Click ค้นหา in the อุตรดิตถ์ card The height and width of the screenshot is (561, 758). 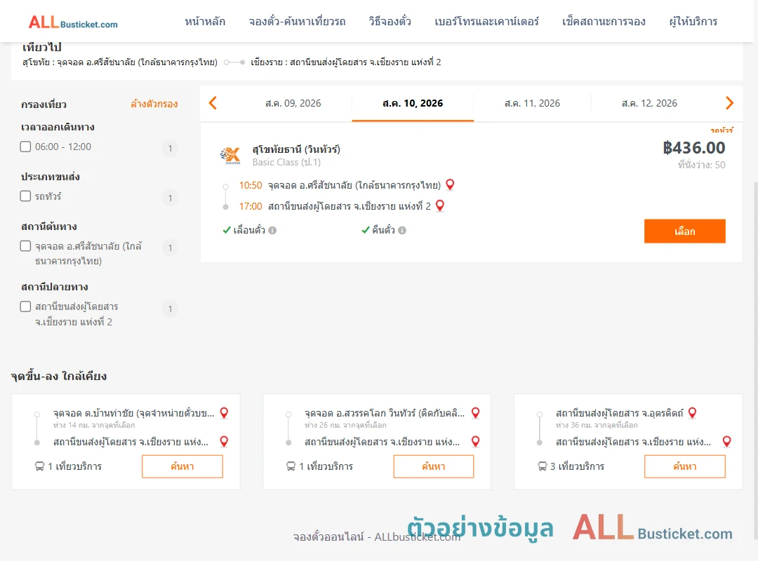pyautogui.click(x=684, y=466)
